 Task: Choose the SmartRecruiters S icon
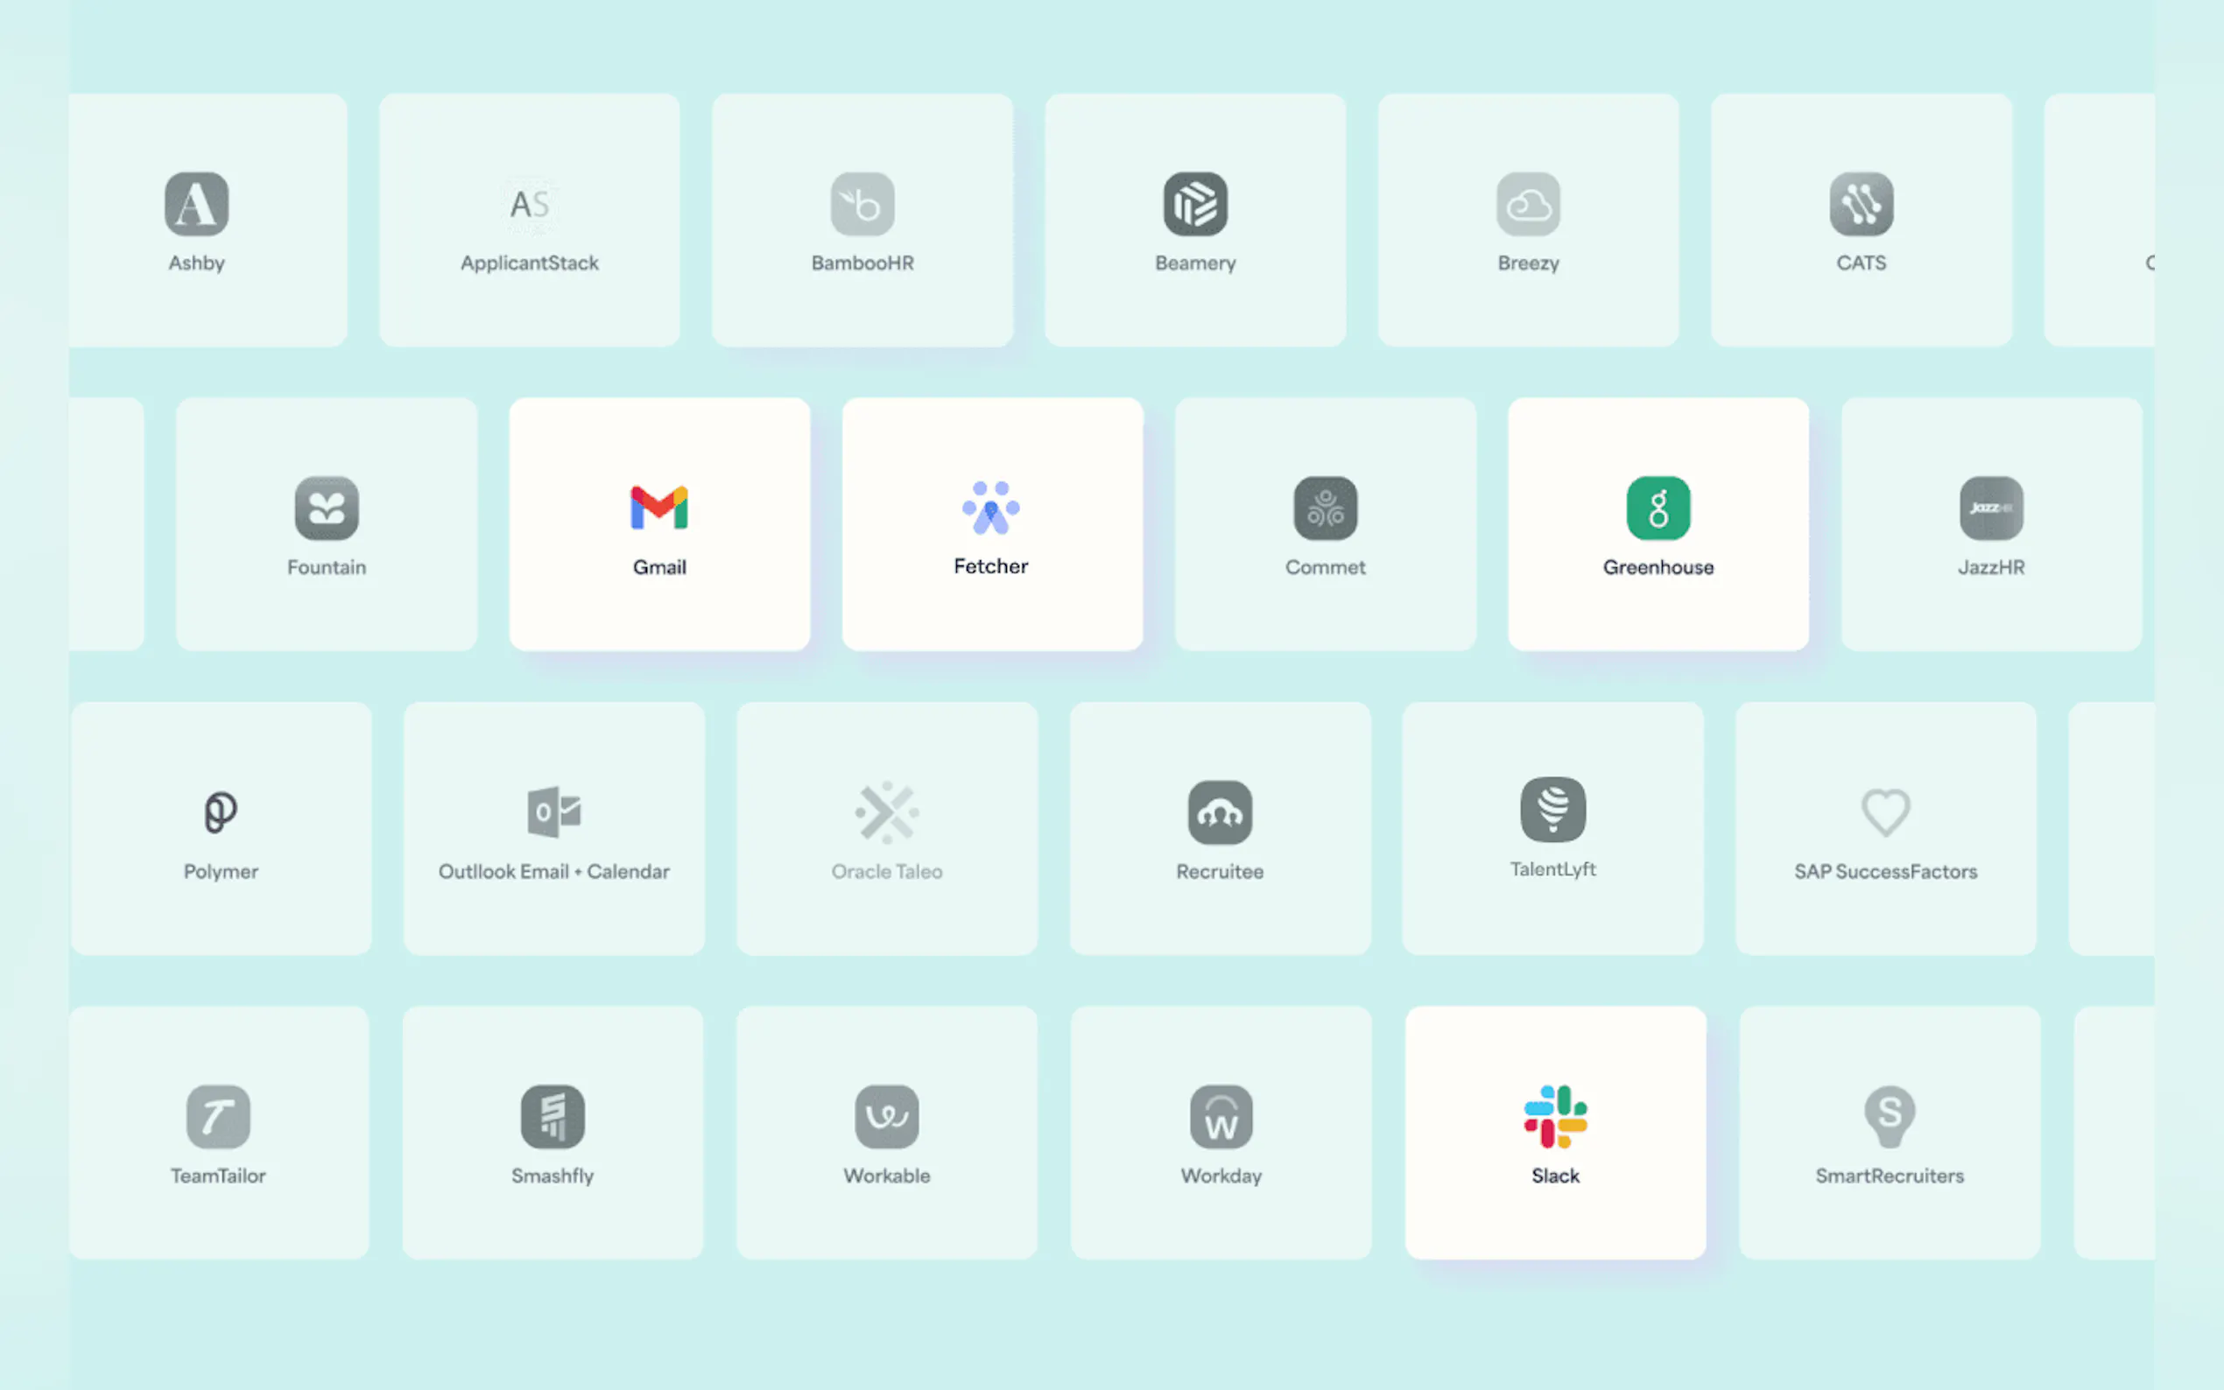[x=1890, y=1117]
